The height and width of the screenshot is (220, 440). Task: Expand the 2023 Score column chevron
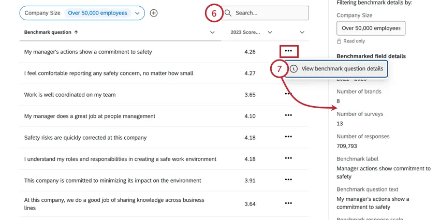[270, 32]
